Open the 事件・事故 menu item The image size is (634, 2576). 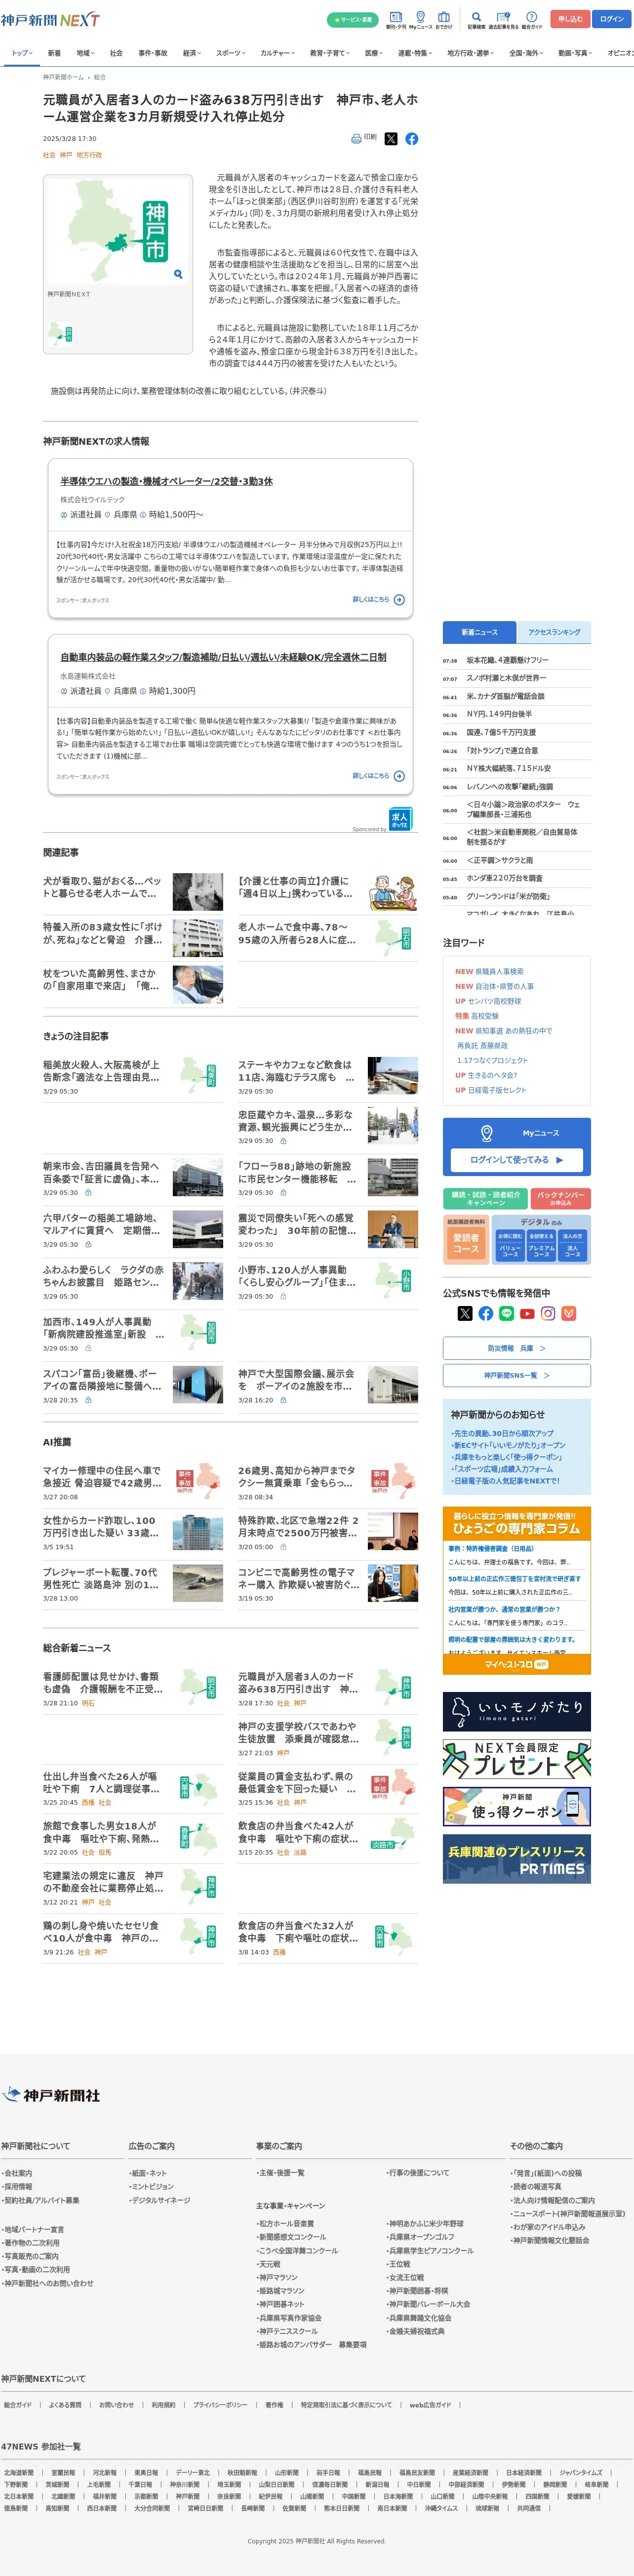(x=153, y=53)
